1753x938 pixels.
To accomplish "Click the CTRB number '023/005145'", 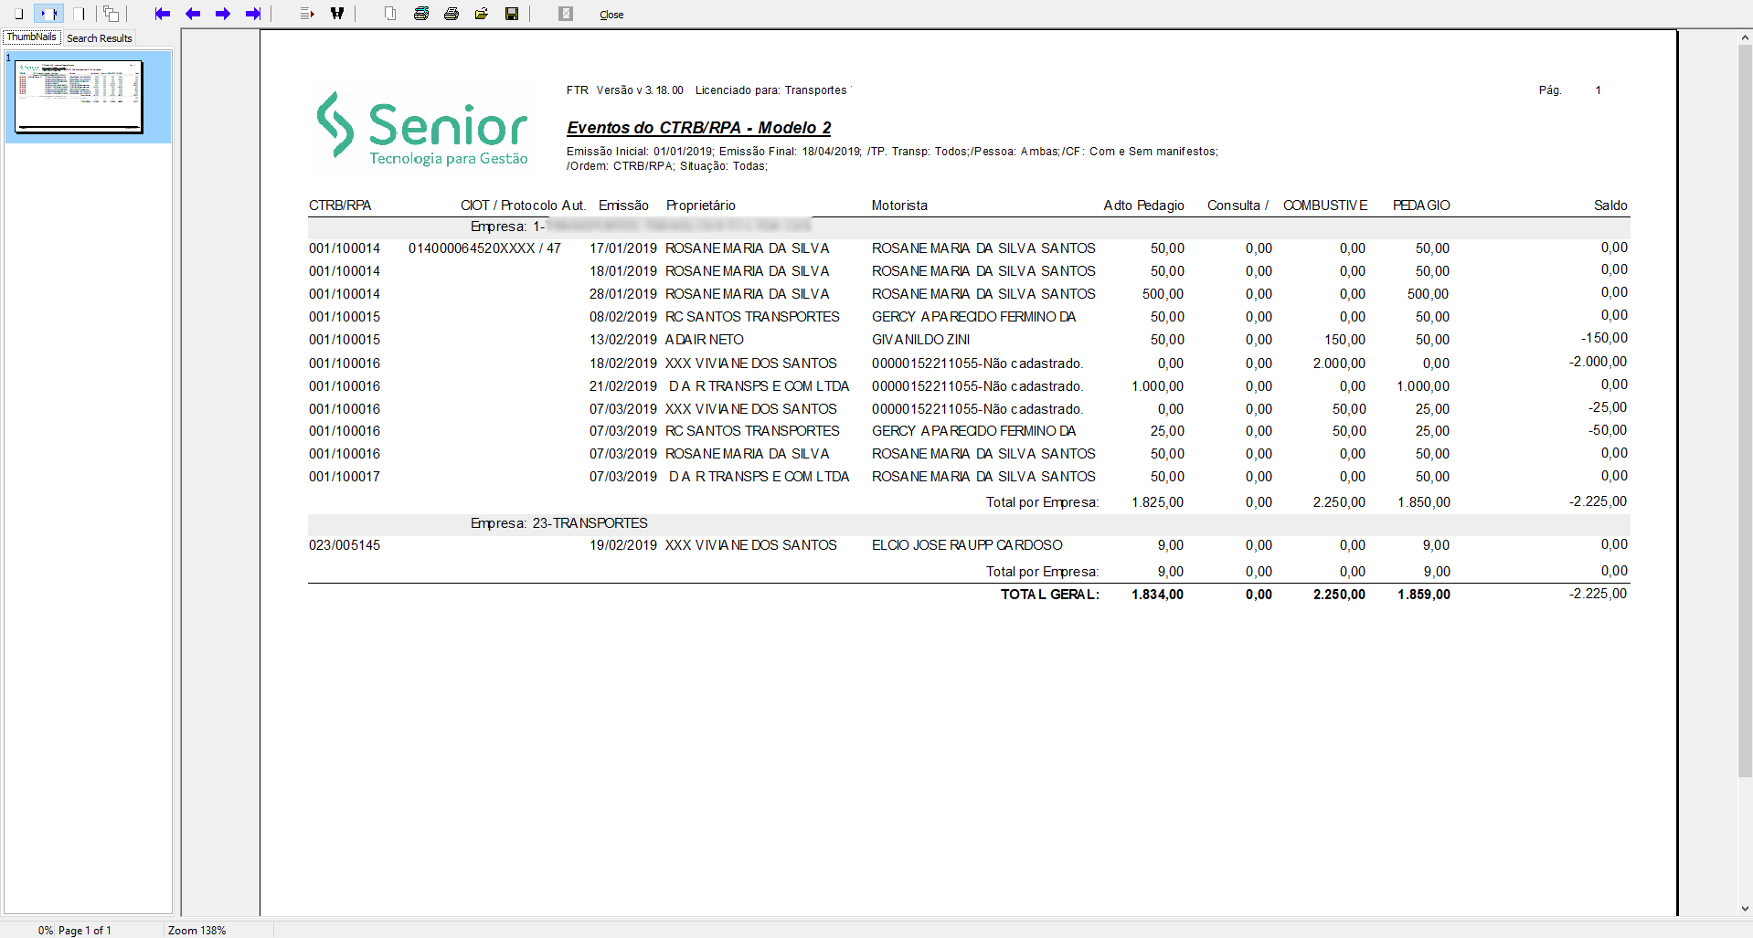I will click(x=345, y=545).
